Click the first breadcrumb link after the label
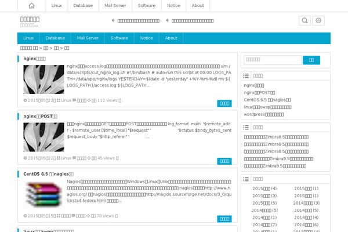This screenshot has height=232, width=348. (x=35, y=48)
